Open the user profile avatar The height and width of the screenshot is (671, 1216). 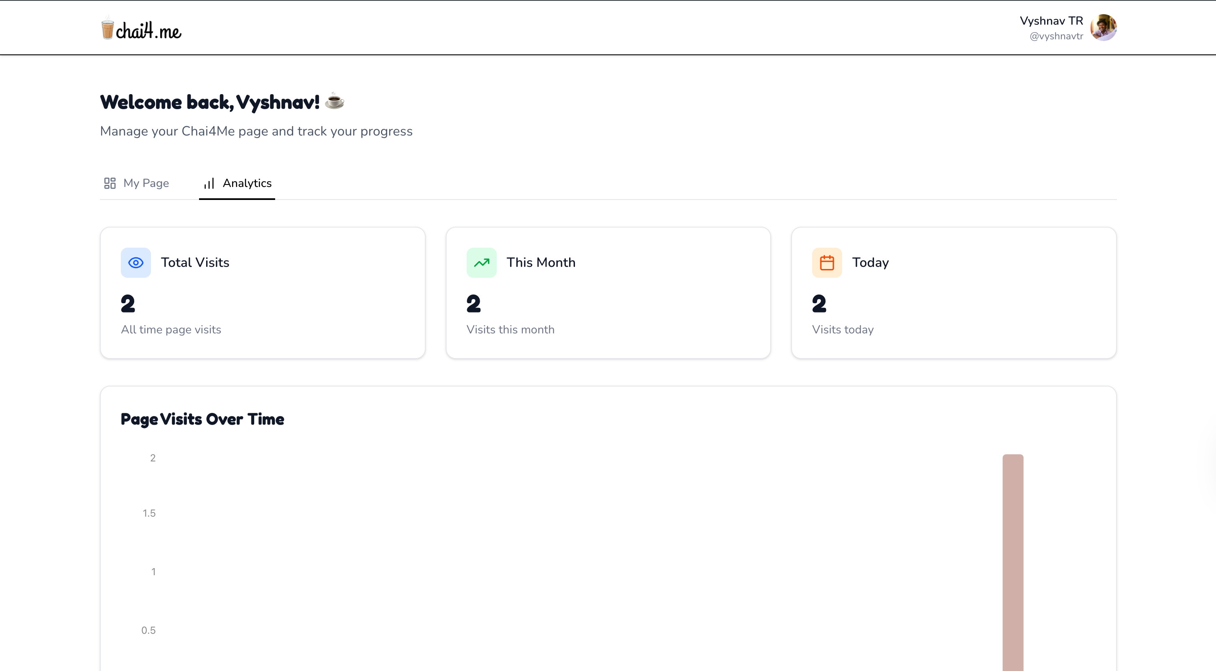click(x=1103, y=28)
